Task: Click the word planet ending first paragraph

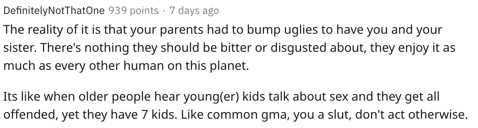Action: (231, 67)
